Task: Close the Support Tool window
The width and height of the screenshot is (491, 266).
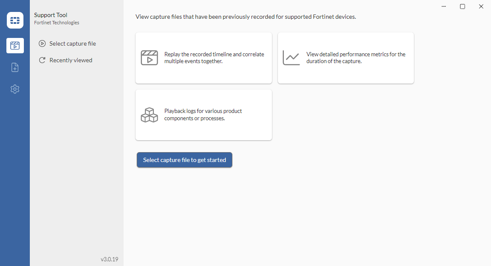Action: (x=481, y=6)
